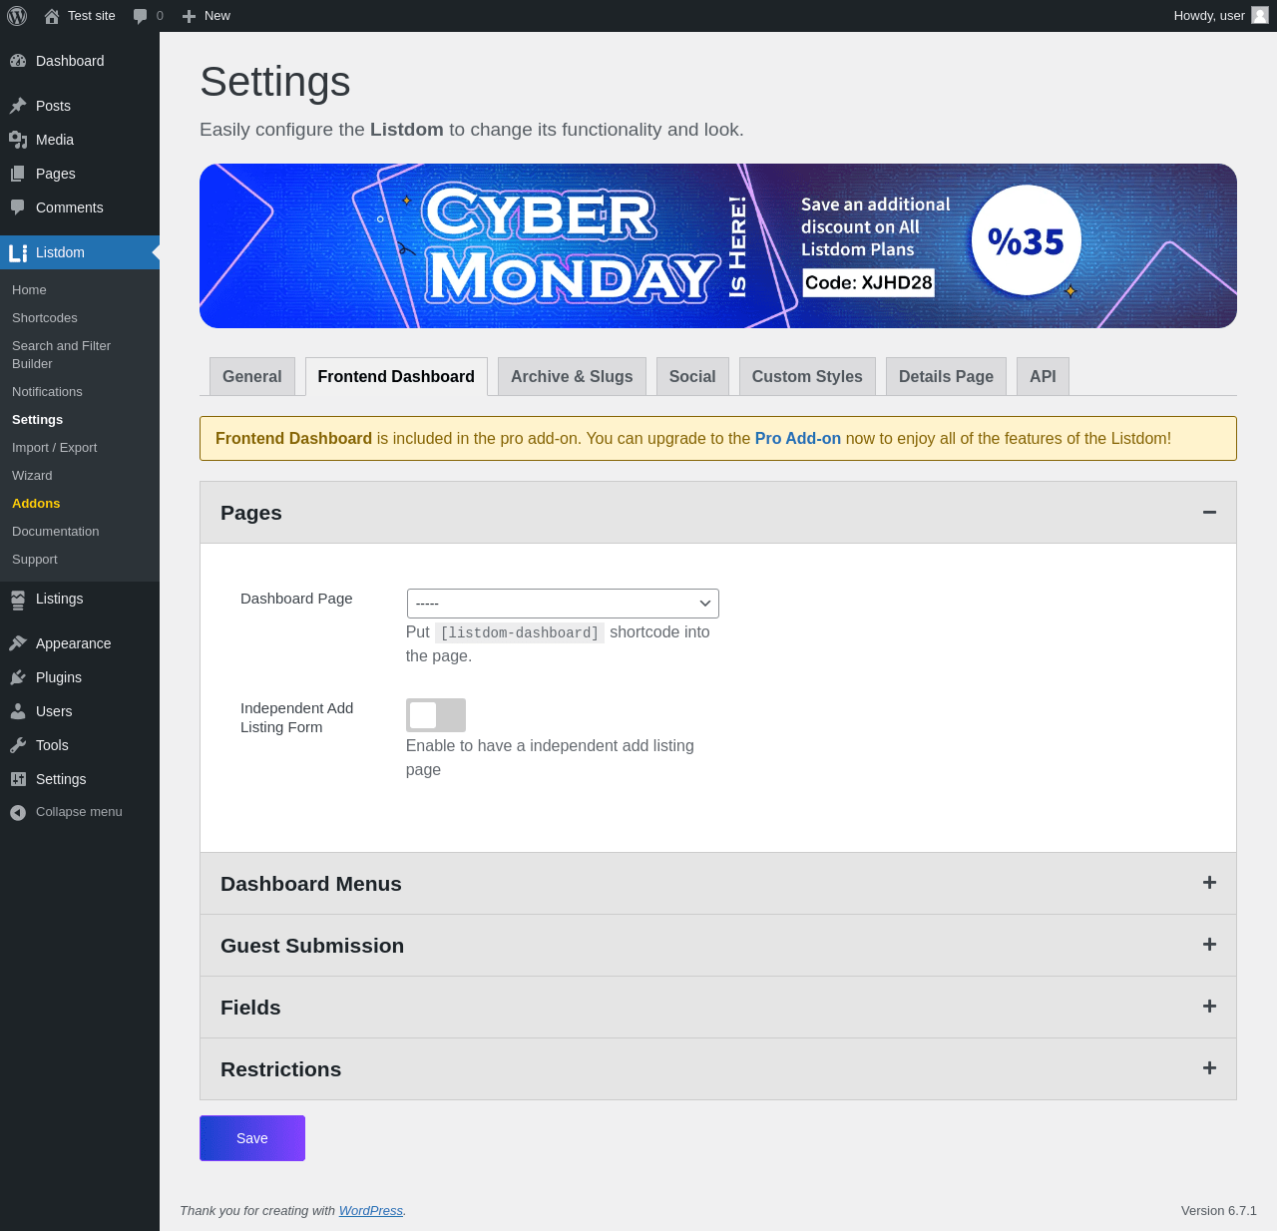This screenshot has width=1277, height=1231.
Task: Switch to the General tab
Action: (252, 376)
